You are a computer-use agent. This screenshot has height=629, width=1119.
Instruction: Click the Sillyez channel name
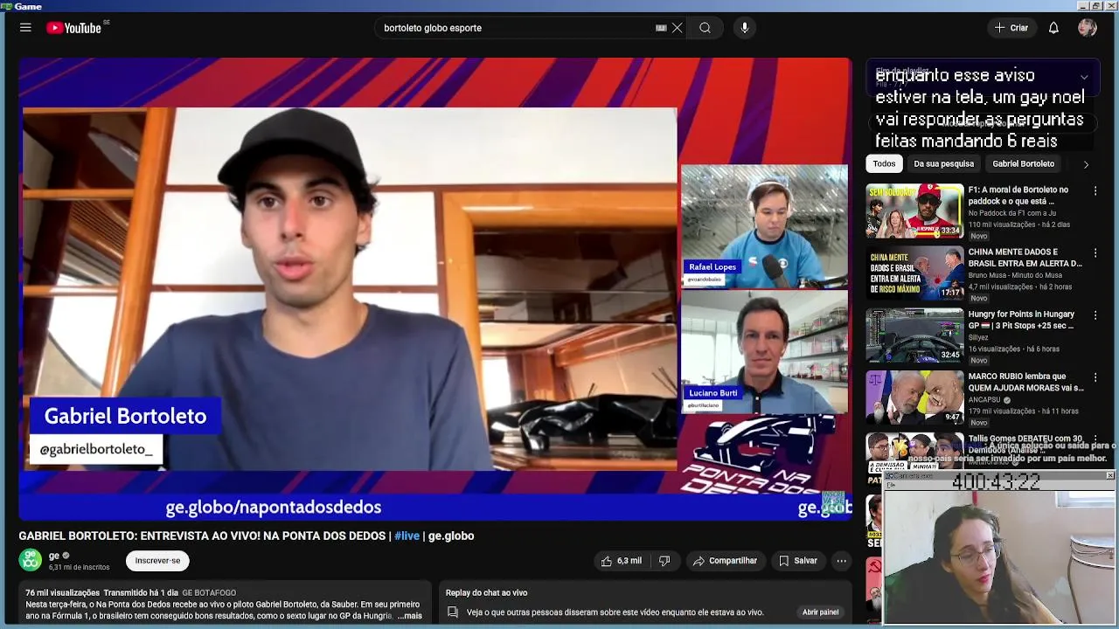pyautogui.click(x=978, y=337)
